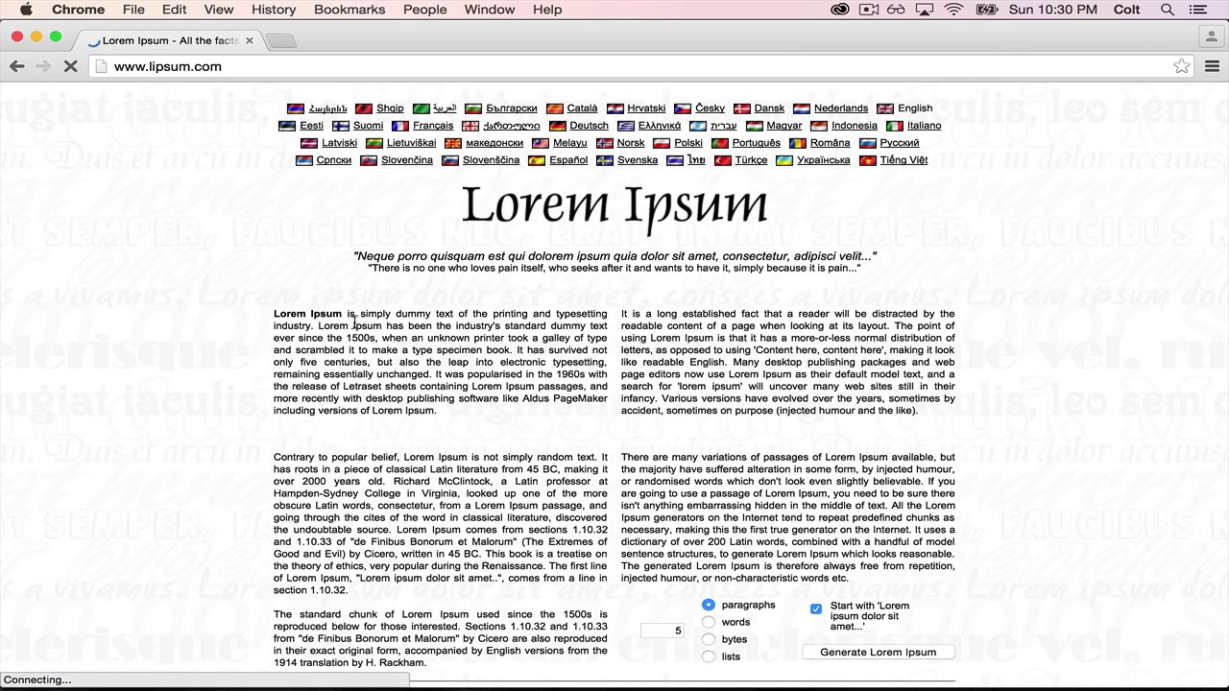The width and height of the screenshot is (1229, 691).
Task: Open a new tab
Action: point(281,40)
